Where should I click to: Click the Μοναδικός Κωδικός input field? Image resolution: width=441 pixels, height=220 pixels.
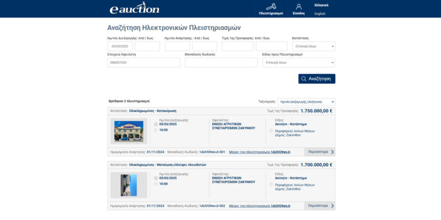point(221,62)
